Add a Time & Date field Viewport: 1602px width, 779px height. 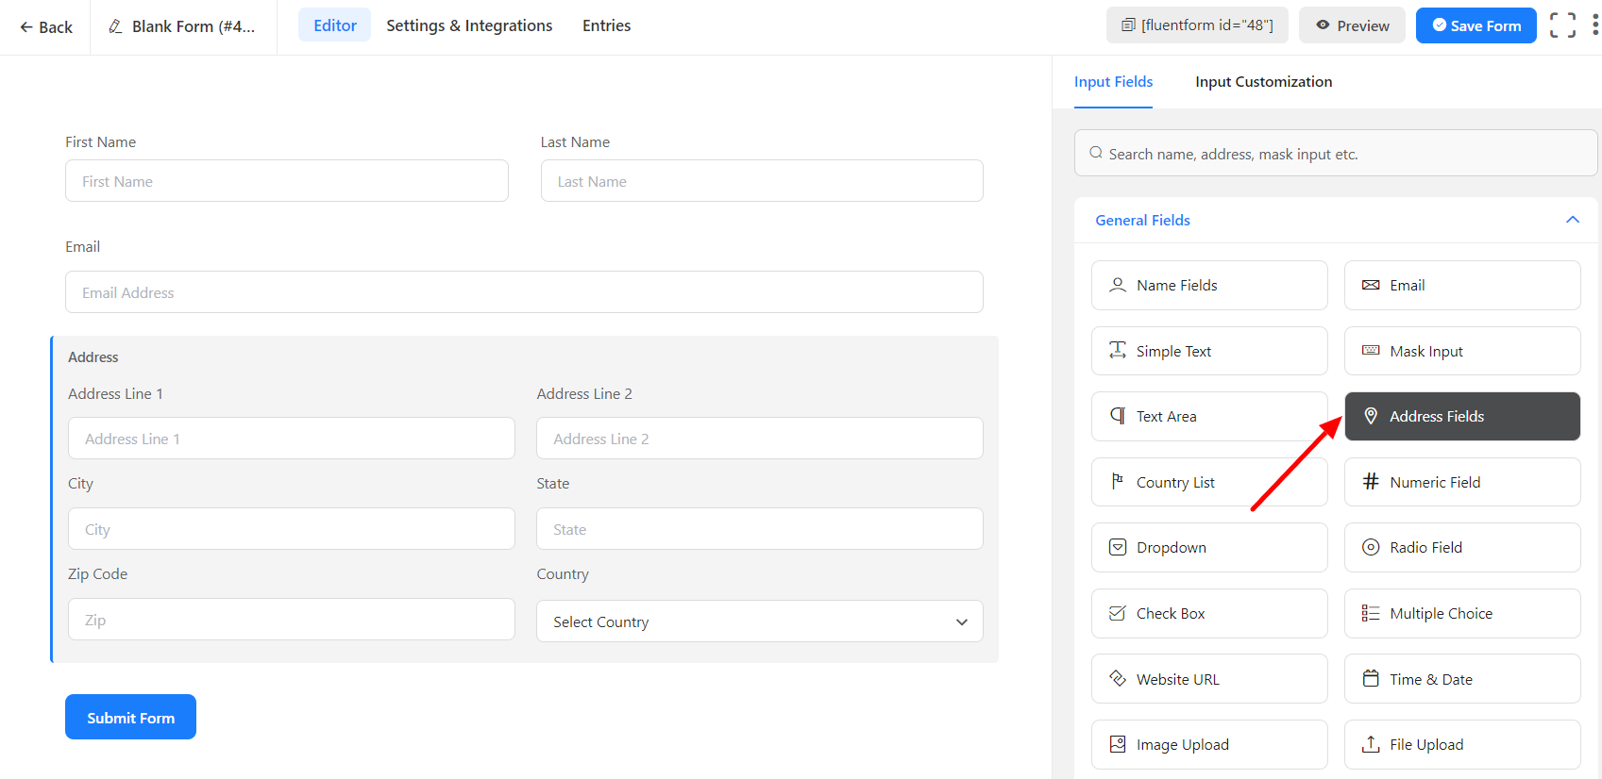click(1461, 679)
